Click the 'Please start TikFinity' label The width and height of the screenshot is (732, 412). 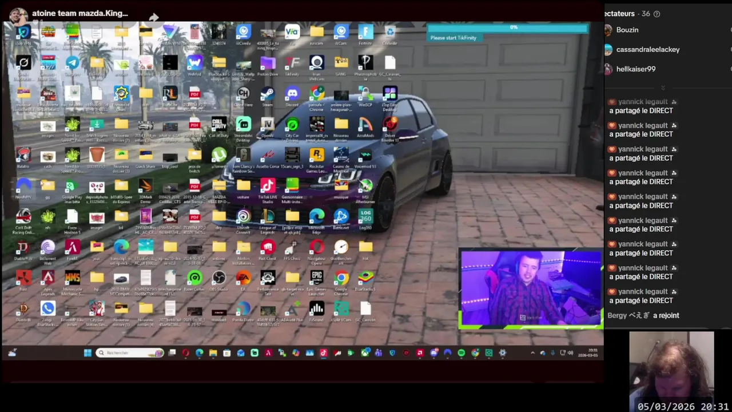click(x=453, y=38)
